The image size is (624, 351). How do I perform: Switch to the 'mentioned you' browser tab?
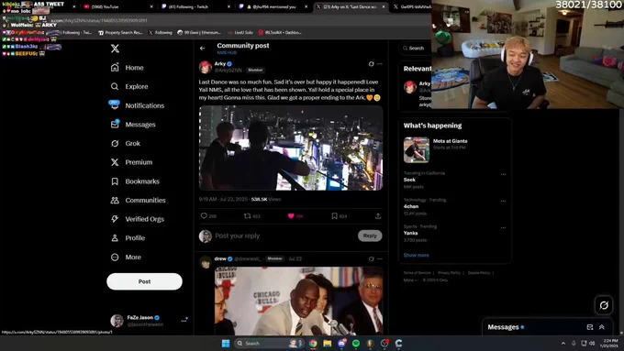(273, 6)
